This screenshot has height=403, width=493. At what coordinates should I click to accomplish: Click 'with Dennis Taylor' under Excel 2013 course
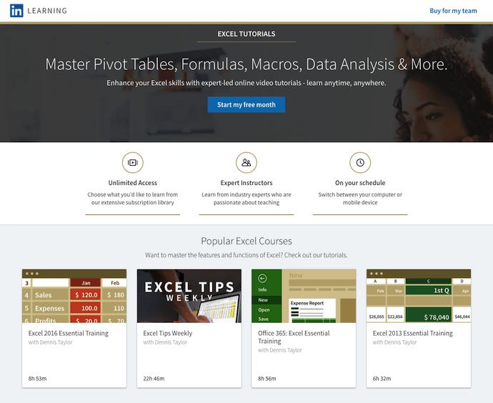pos(394,342)
